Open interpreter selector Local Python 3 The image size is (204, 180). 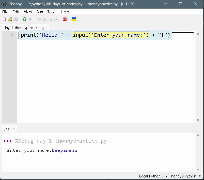point(168,176)
